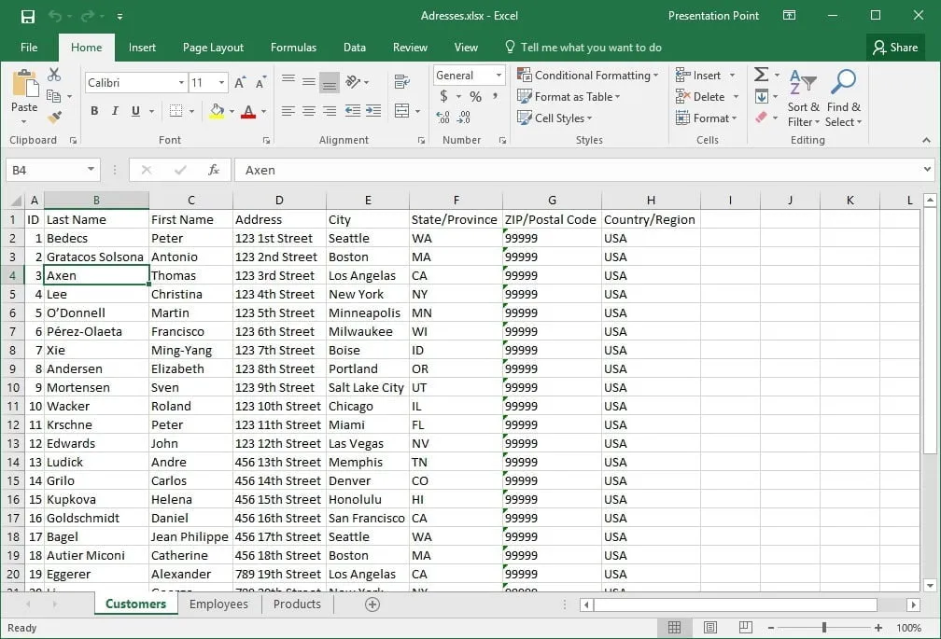Image resolution: width=941 pixels, height=639 pixels.
Task: Select the Format Painter brush
Action: point(54,117)
